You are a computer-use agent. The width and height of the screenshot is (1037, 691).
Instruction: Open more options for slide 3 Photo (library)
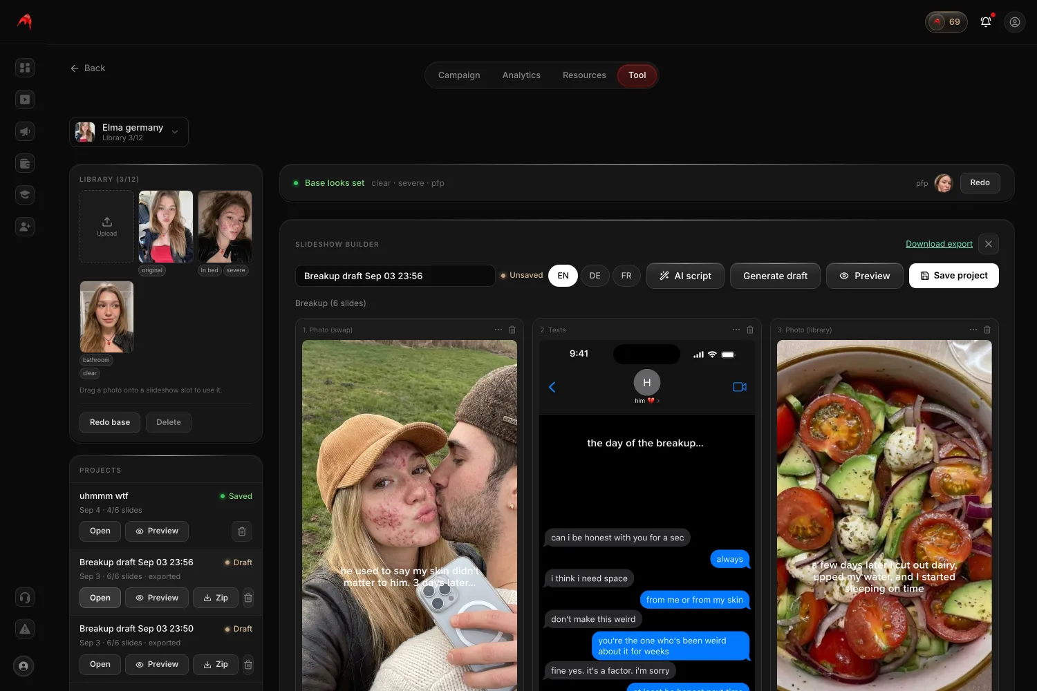973,330
